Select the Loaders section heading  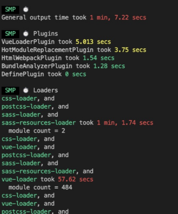click(45, 90)
